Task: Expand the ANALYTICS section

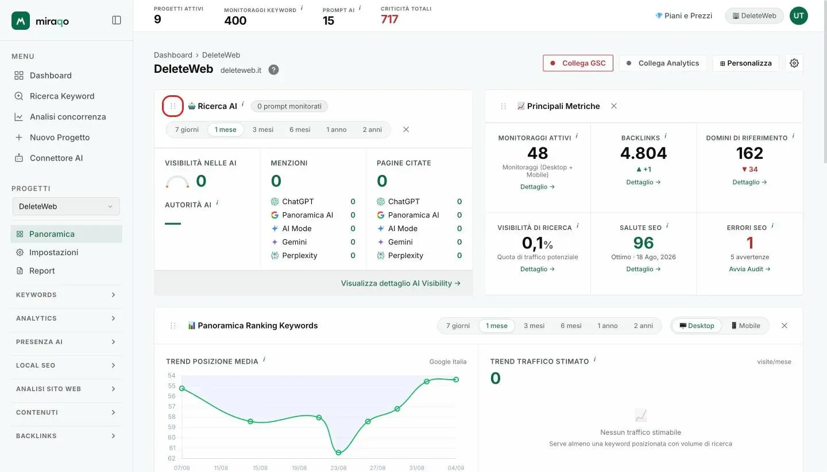Action: click(66, 318)
